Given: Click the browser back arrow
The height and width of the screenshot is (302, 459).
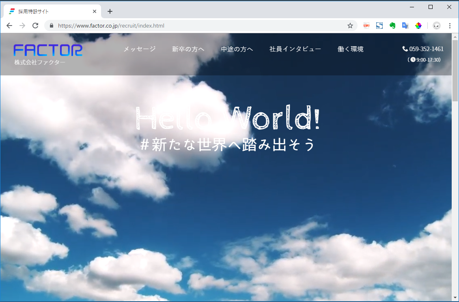Looking at the screenshot, I should [9, 26].
